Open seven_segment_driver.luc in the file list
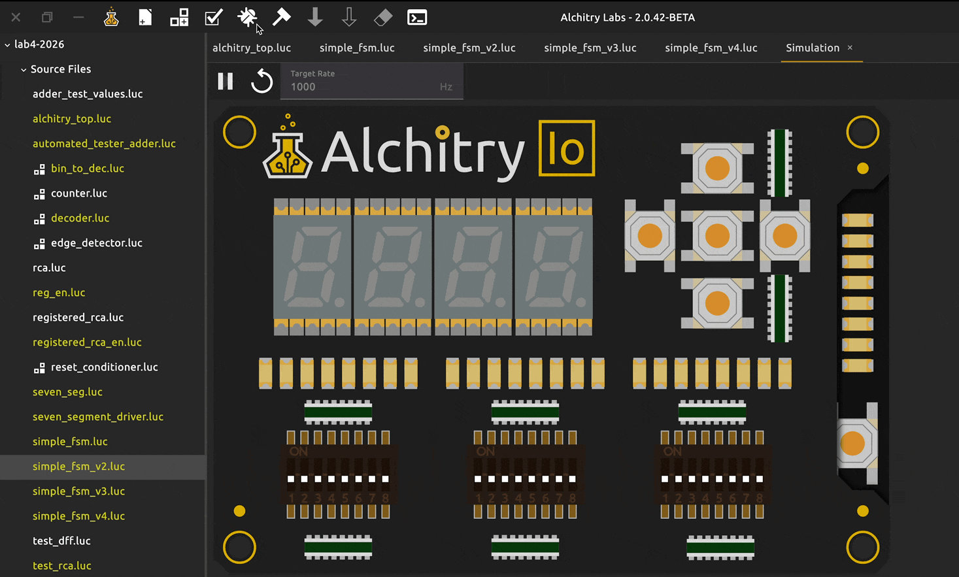Image resolution: width=959 pixels, height=577 pixels. coord(98,416)
